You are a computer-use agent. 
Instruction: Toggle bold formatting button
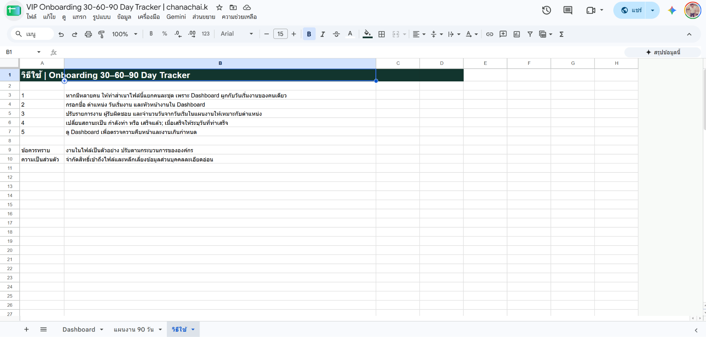click(309, 34)
